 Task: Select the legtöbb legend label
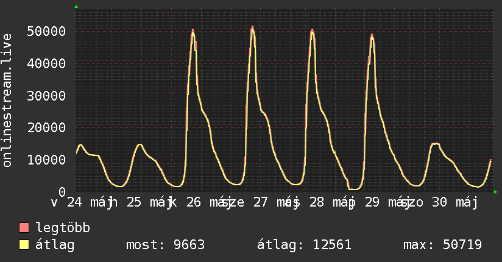click(63, 228)
